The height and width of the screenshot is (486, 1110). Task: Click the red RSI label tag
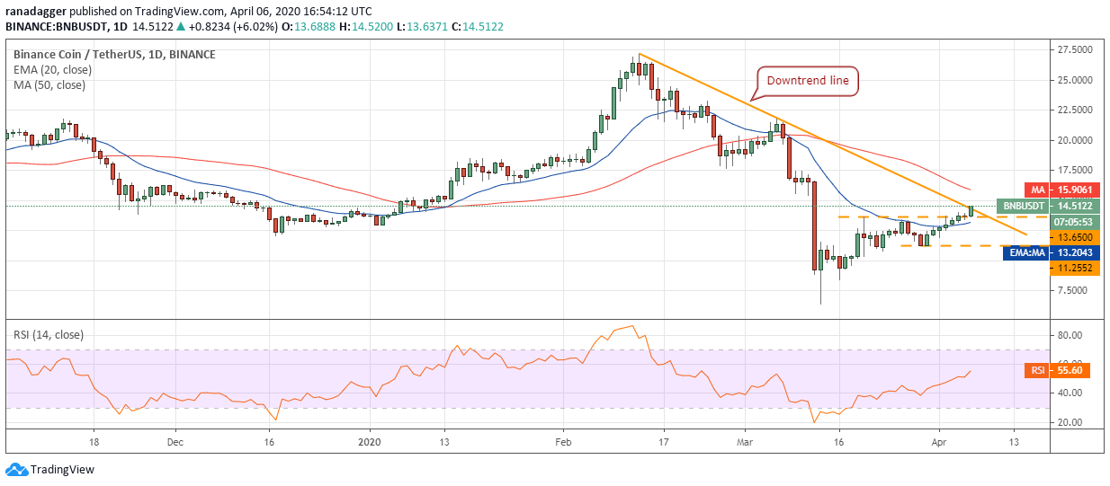[1037, 369]
